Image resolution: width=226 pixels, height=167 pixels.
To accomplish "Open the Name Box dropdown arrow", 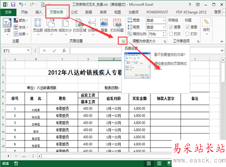I will (x=28, y=51).
